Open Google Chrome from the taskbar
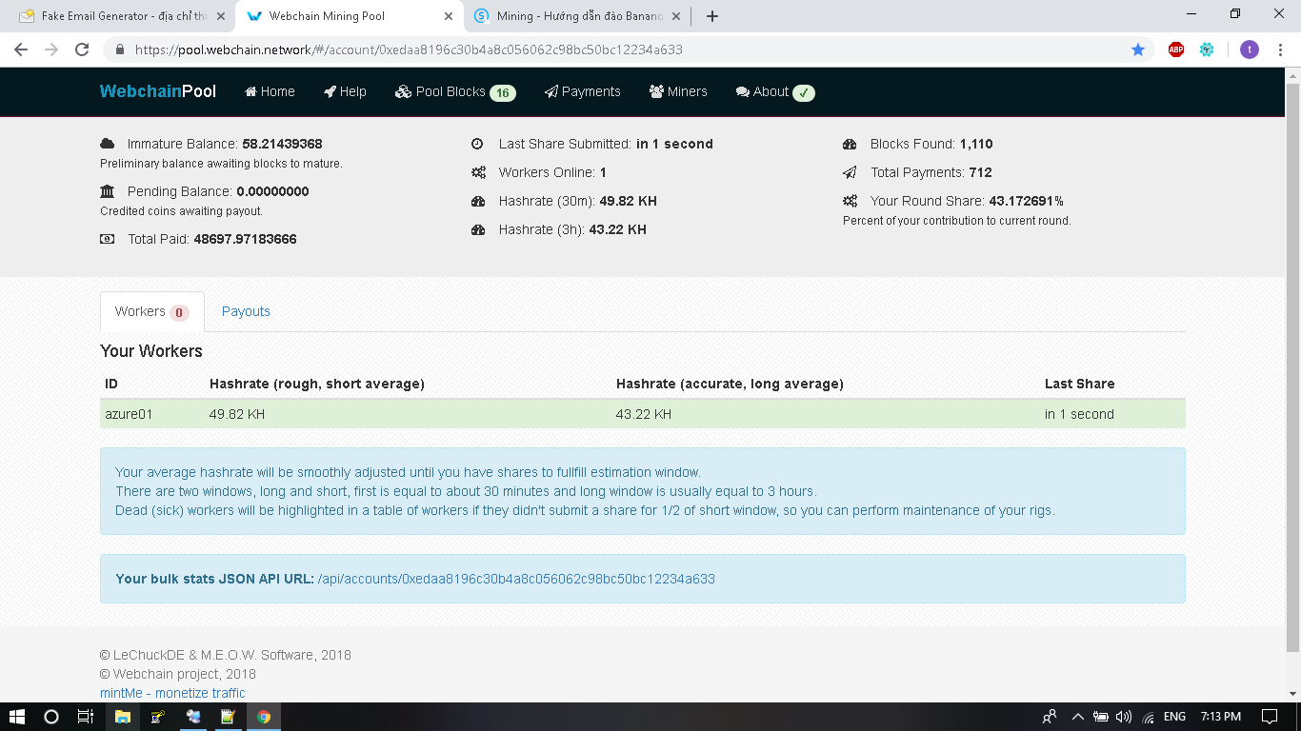 point(264,717)
